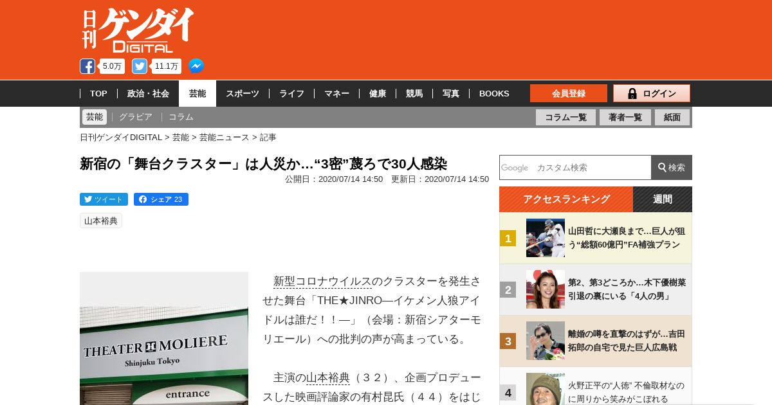Open スポーツ navigation section
The height and width of the screenshot is (405, 772).
pos(243,93)
